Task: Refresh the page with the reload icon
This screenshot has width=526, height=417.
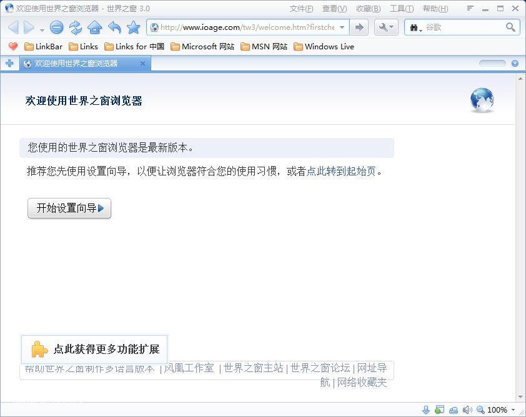Action: [76, 27]
